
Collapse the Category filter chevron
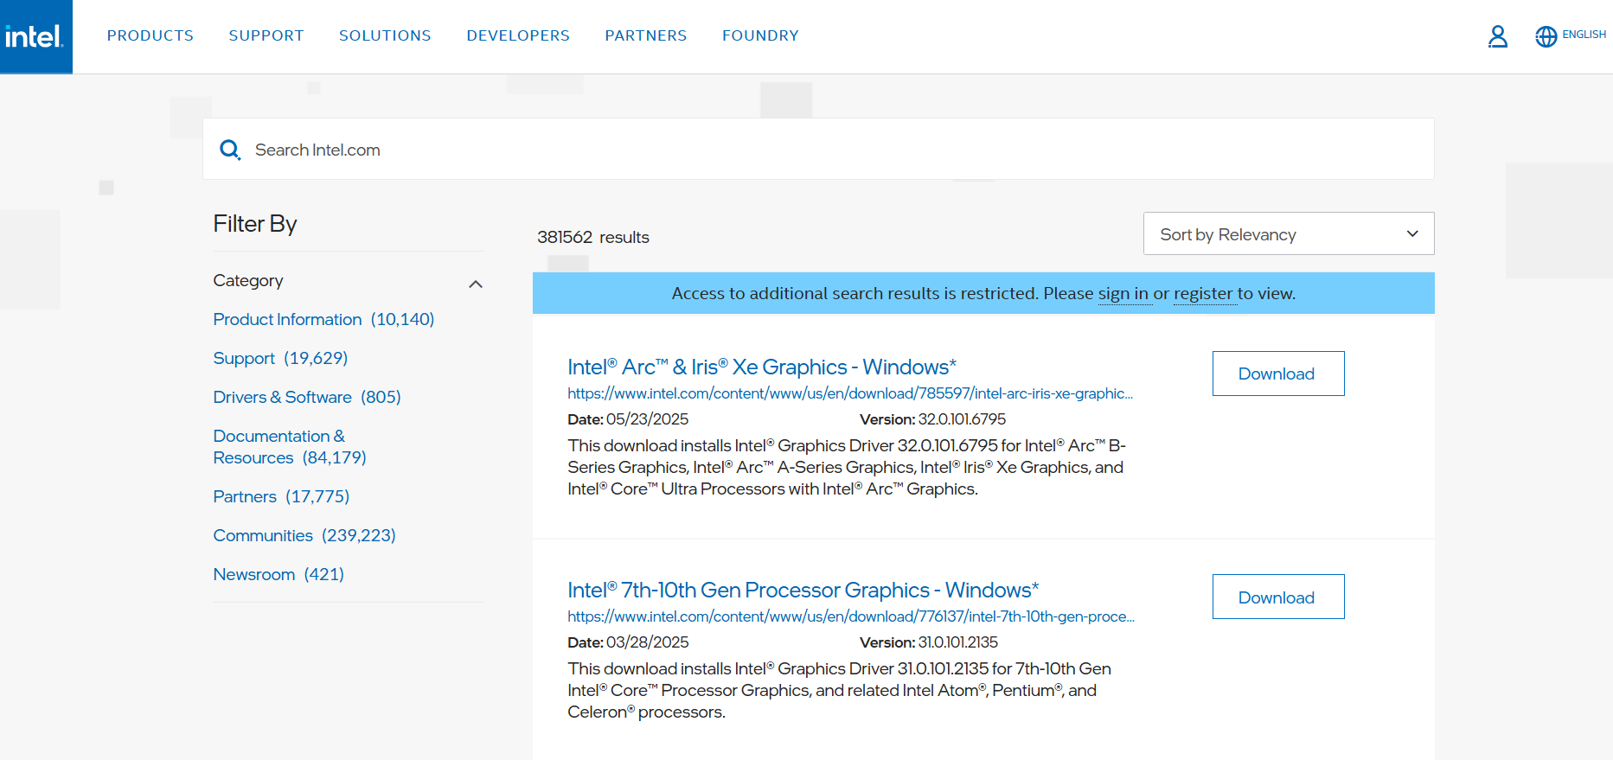(476, 284)
